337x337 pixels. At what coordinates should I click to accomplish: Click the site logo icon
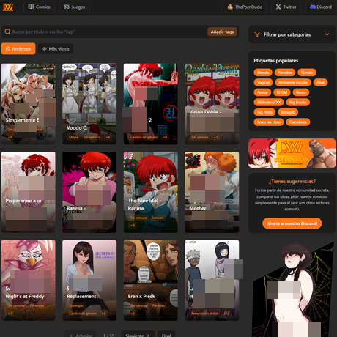point(8,7)
